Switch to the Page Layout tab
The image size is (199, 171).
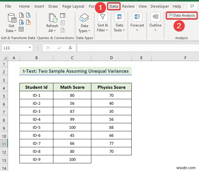pyautogui.click(x=73, y=6)
